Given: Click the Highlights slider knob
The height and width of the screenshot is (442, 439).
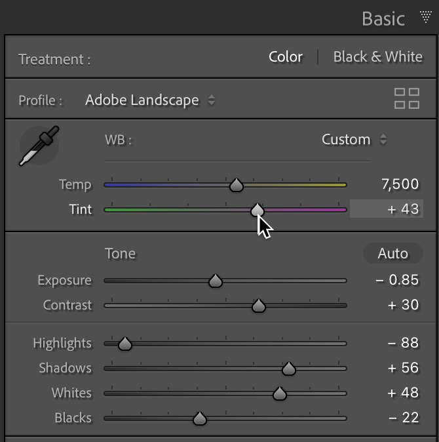Looking at the screenshot, I should [x=125, y=344].
